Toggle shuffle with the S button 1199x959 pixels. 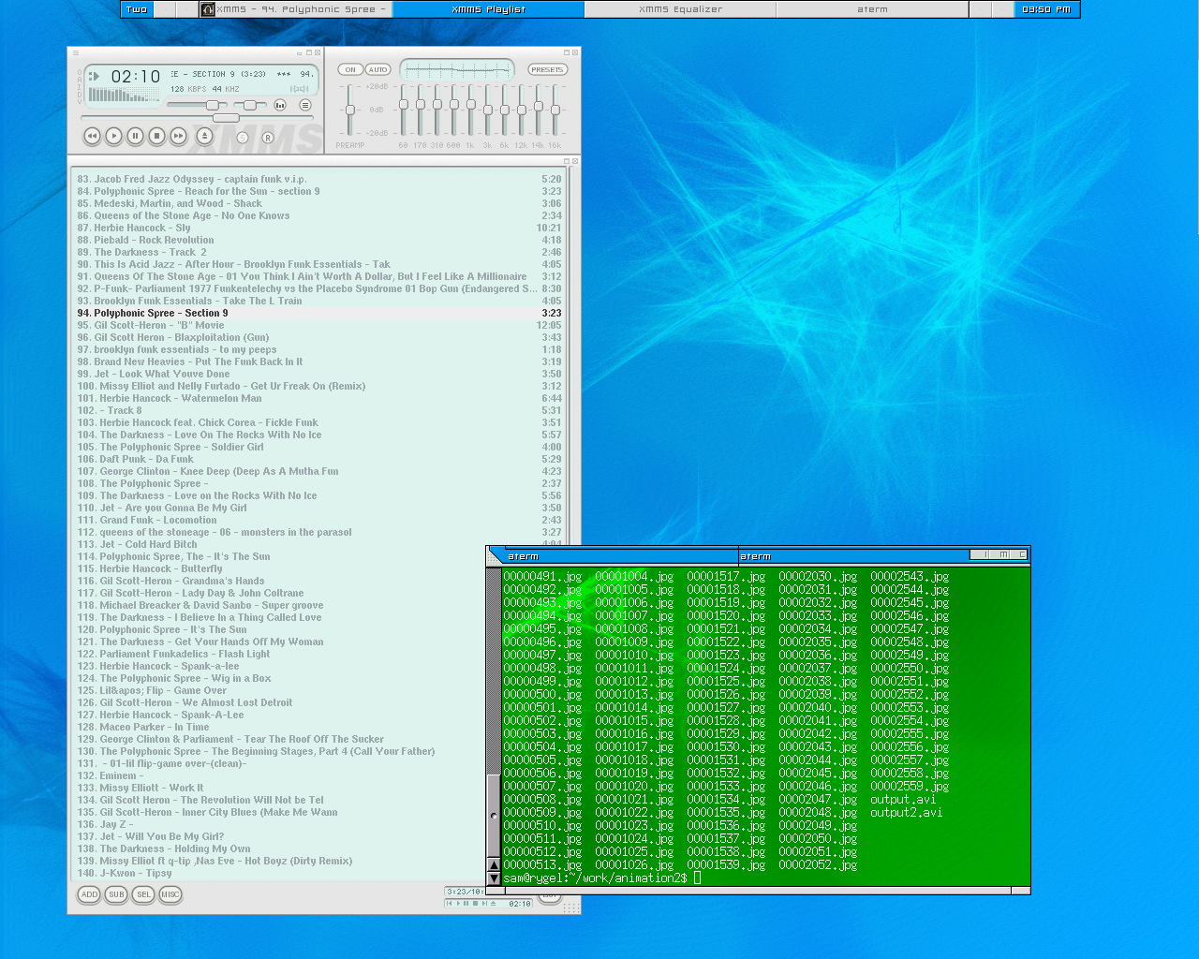pyautogui.click(x=243, y=138)
